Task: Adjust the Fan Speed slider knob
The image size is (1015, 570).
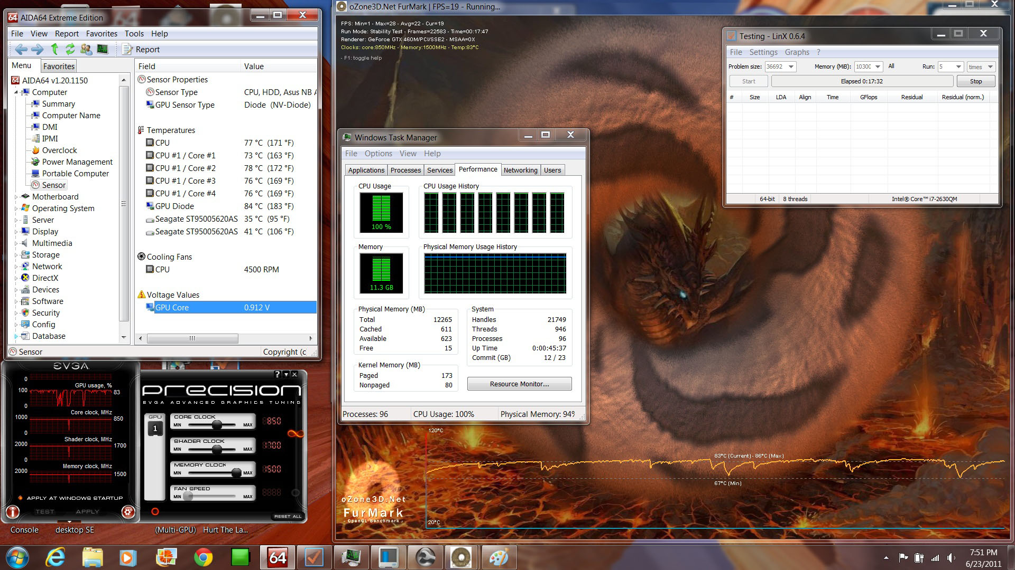Action: click(x=188, y=497)
